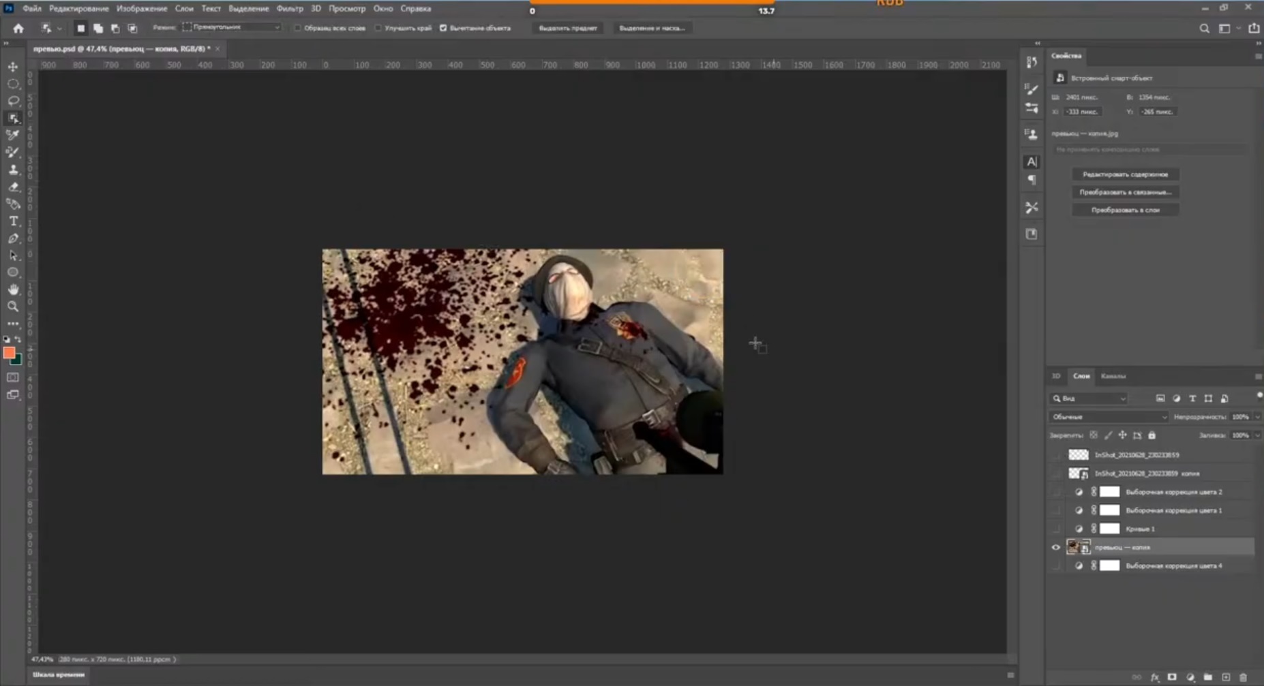
Task: Click the lock all layers icon
Action: 1152,435
